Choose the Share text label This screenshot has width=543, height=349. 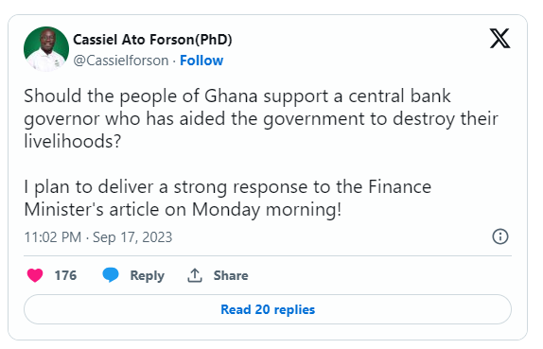(231, 275)
